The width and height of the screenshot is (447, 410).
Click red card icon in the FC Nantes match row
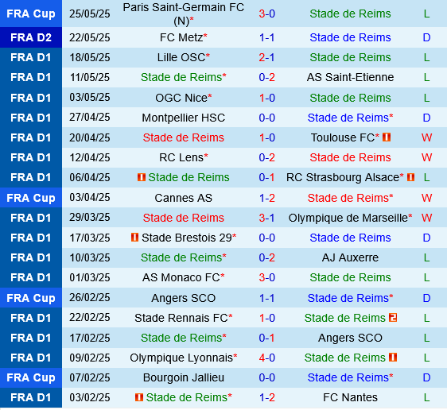139,397
